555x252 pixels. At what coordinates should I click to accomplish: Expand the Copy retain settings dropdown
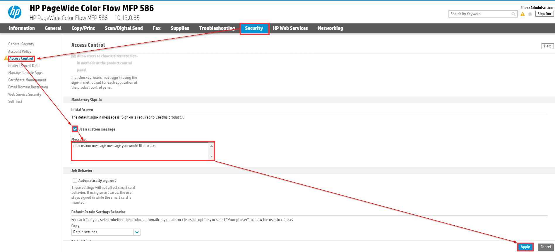coord(137,232)
